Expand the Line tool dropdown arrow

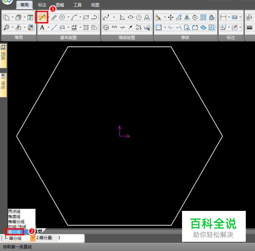tap(49, 17)
